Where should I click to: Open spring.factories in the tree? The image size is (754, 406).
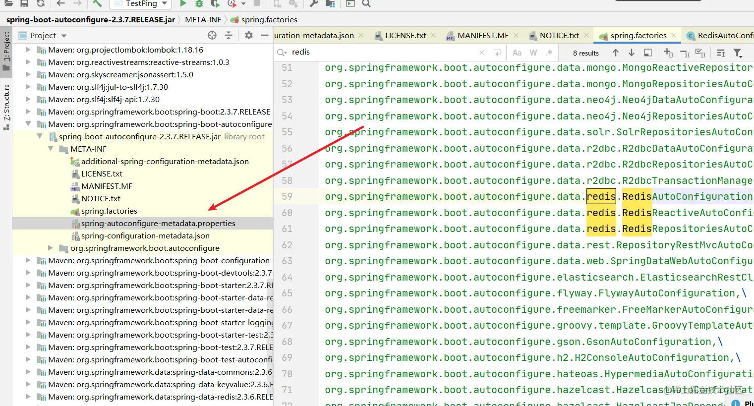coord(109,211)
